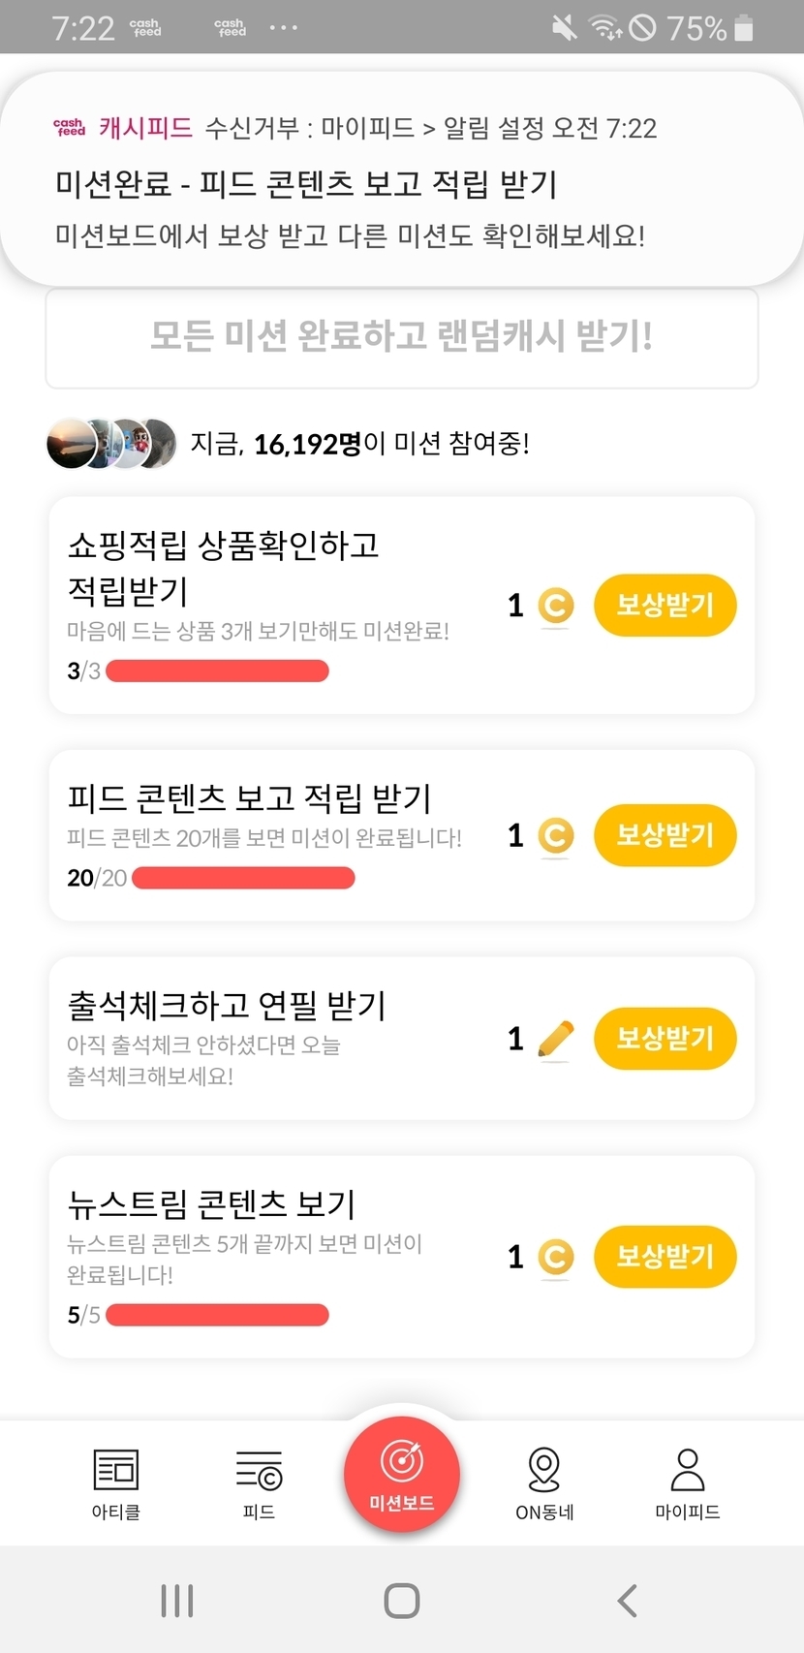The height and width of the screenshot is (1653, 804).
Task: Open Android recent apps button
Action: click(177, 1601)
